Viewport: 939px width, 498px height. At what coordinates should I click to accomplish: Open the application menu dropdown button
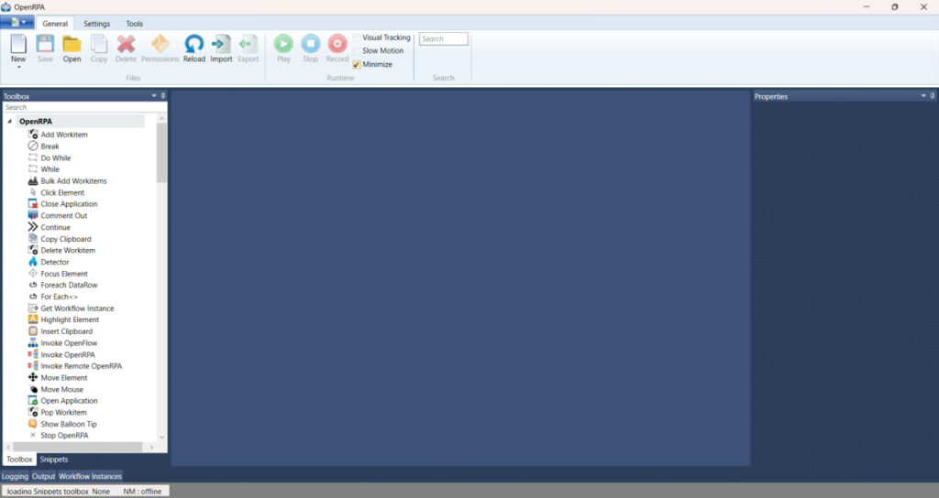point(17,23)
